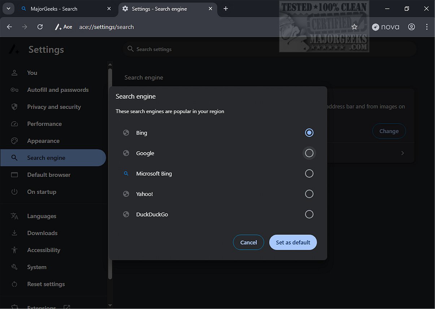Click the key icon for Autofill
This screenshot has width=435, height=309.
pos(14,90)
